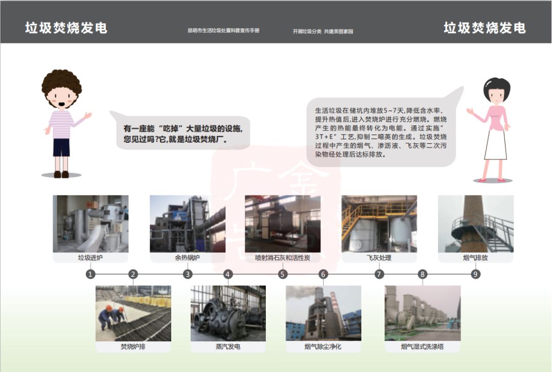Click the 飞灰处理 caption label

tap(379, 258)
